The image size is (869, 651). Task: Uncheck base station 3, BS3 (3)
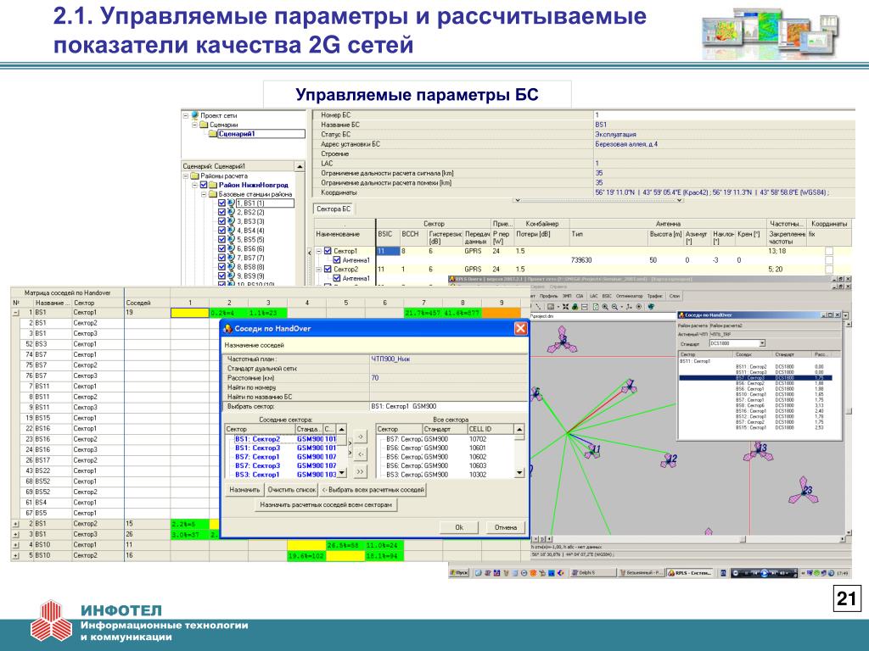coord(221,221)
